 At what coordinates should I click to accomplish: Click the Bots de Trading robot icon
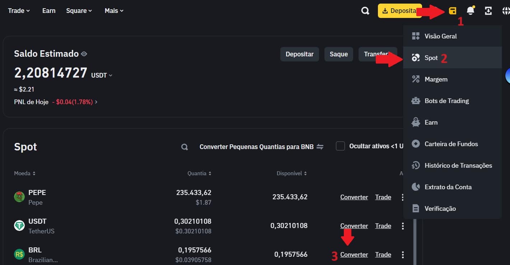pyautogui.click(x=416, y=101)
